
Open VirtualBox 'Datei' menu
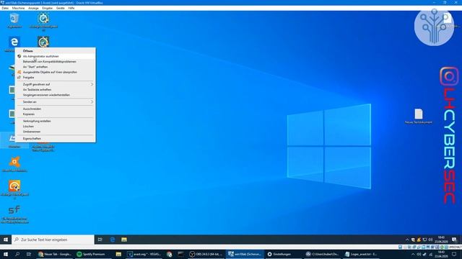coord(5,8)
